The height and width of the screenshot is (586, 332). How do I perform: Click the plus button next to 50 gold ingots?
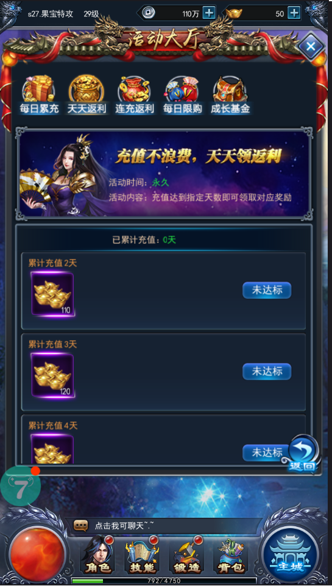pyautogui.click(x=294, y=13)
